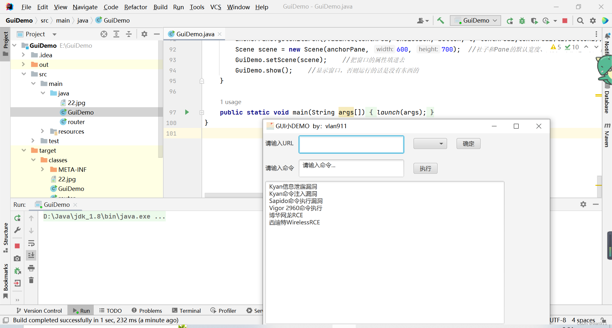Expand the out folder in project tree
612x328 pixels.
pos(24,64)
